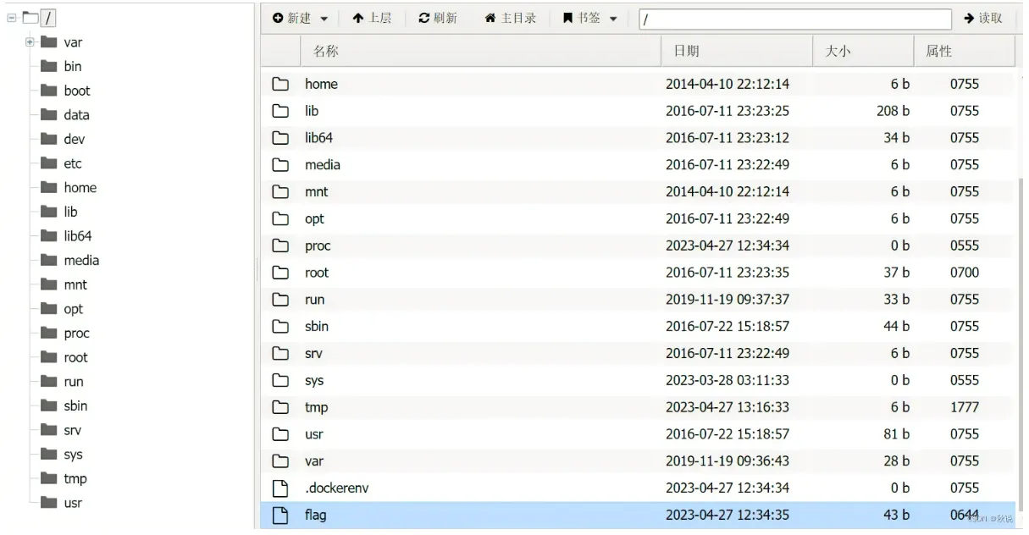Click .dockerenv file icon
The image size is (1029, 535).
pos(279,488)
